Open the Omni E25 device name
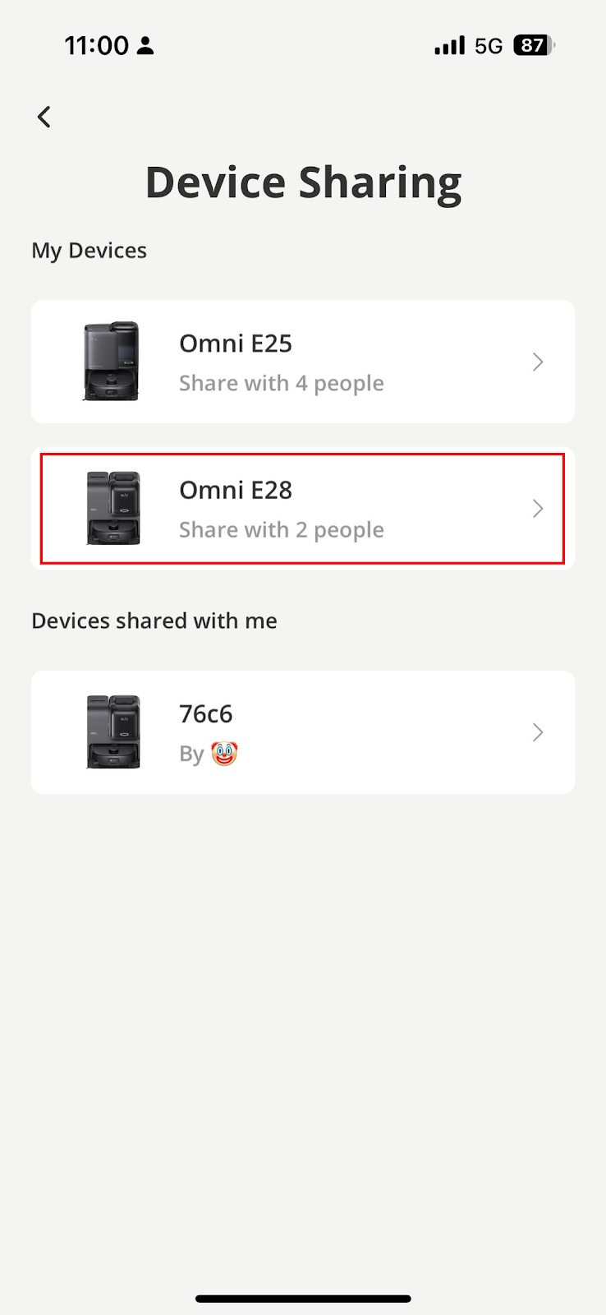The image size is (606, 1315). pyautogui.click(x=236, y=344)
